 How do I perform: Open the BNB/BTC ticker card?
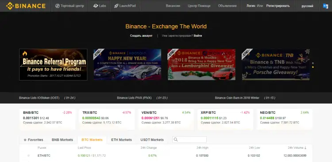click(47, 119)
